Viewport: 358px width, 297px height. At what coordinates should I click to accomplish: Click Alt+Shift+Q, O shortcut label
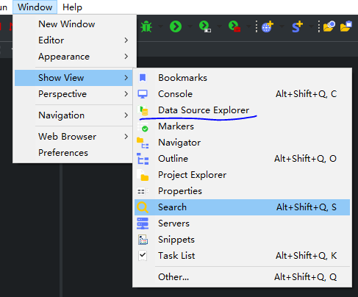(x=305, y=159)
